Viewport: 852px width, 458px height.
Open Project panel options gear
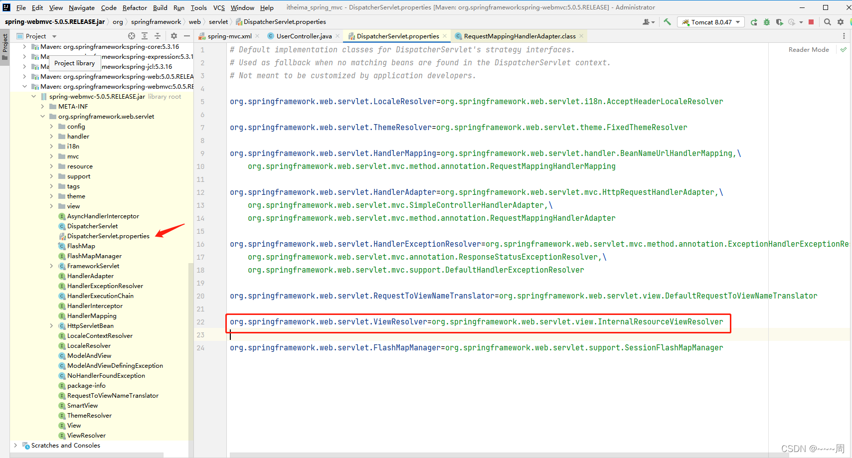[x=174, y=36]
